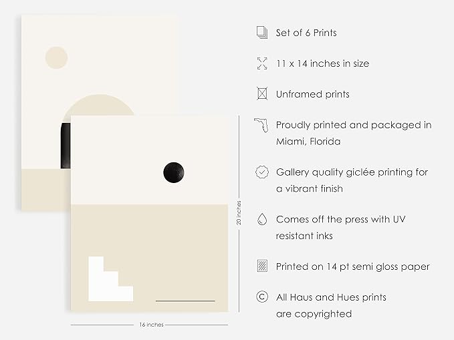Click the Florida state outline icon
Image resolution: width=454 pixels, height=340 pixels.
[x=261, y=125]
